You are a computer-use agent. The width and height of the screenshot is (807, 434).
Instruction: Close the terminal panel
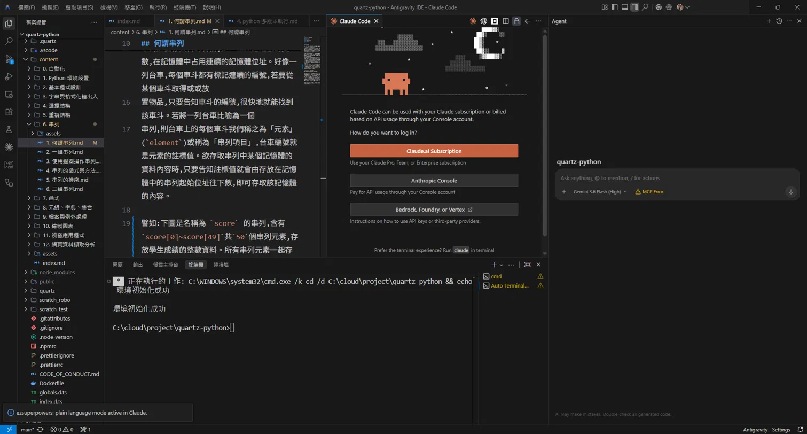click(538, 265)
